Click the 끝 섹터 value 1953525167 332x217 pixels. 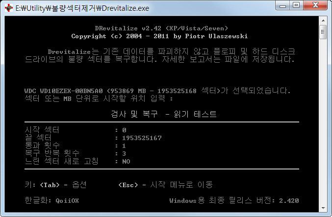(x=142, y=138)
